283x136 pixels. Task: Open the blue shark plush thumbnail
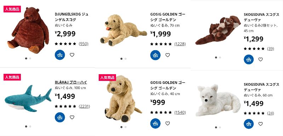tap(28, 99)
